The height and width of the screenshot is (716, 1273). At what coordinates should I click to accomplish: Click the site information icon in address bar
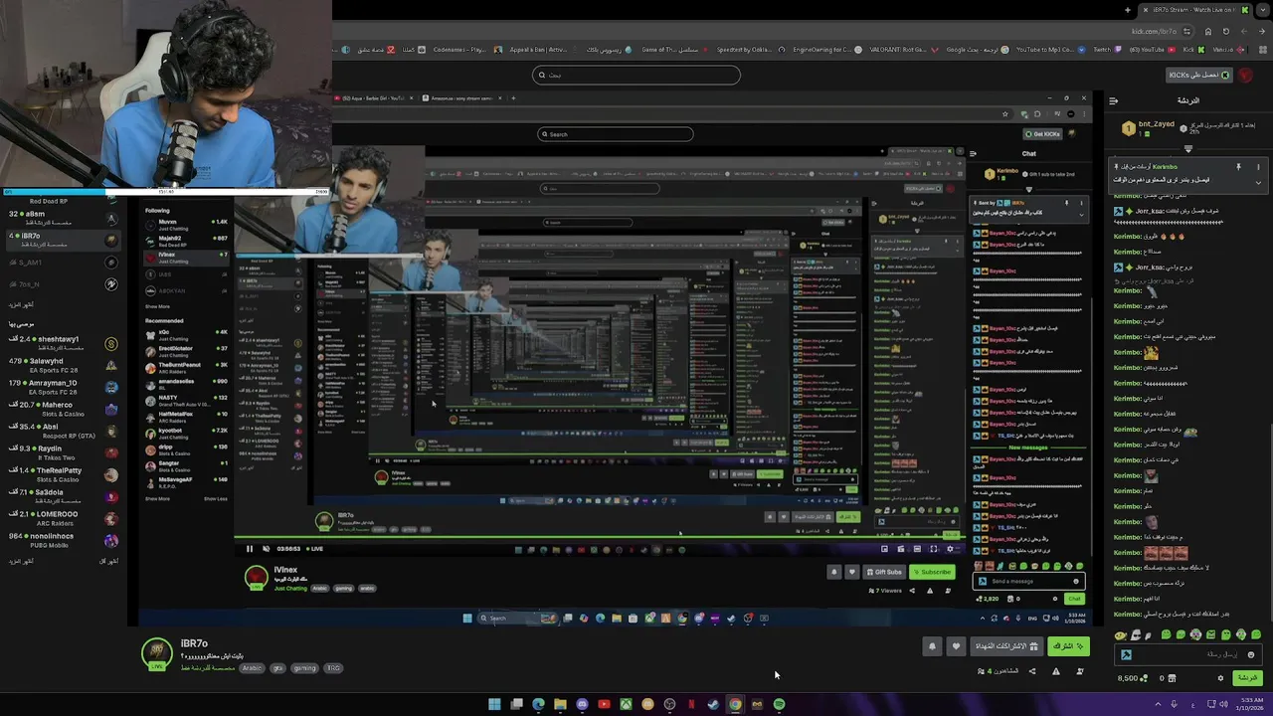click(1187, 31)
